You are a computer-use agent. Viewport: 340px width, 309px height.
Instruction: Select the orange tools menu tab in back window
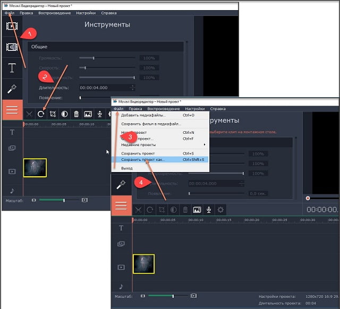[x=12, y=110]
